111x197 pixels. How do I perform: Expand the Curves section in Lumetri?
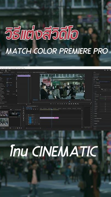coord(94,116)
